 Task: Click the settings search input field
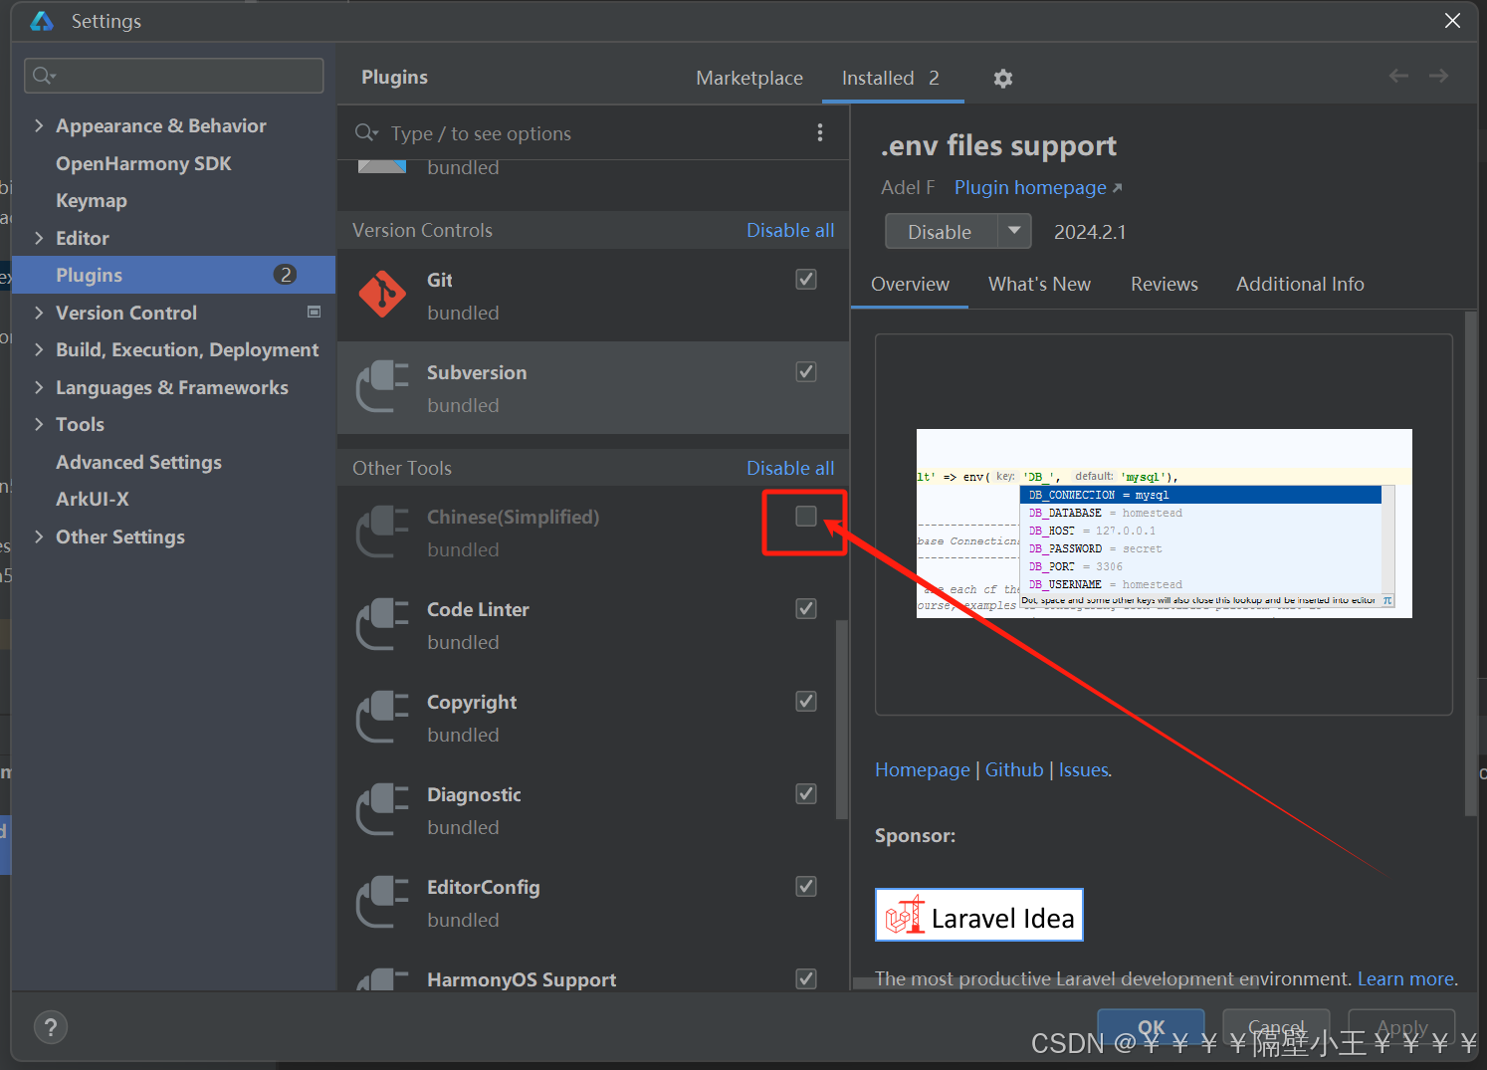coord(174,76)
